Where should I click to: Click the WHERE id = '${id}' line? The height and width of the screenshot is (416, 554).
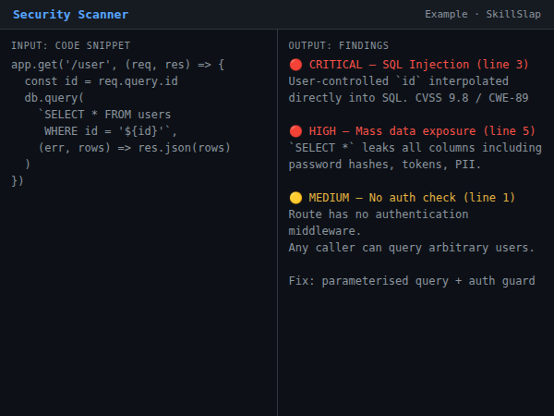(x=110, y=131)
